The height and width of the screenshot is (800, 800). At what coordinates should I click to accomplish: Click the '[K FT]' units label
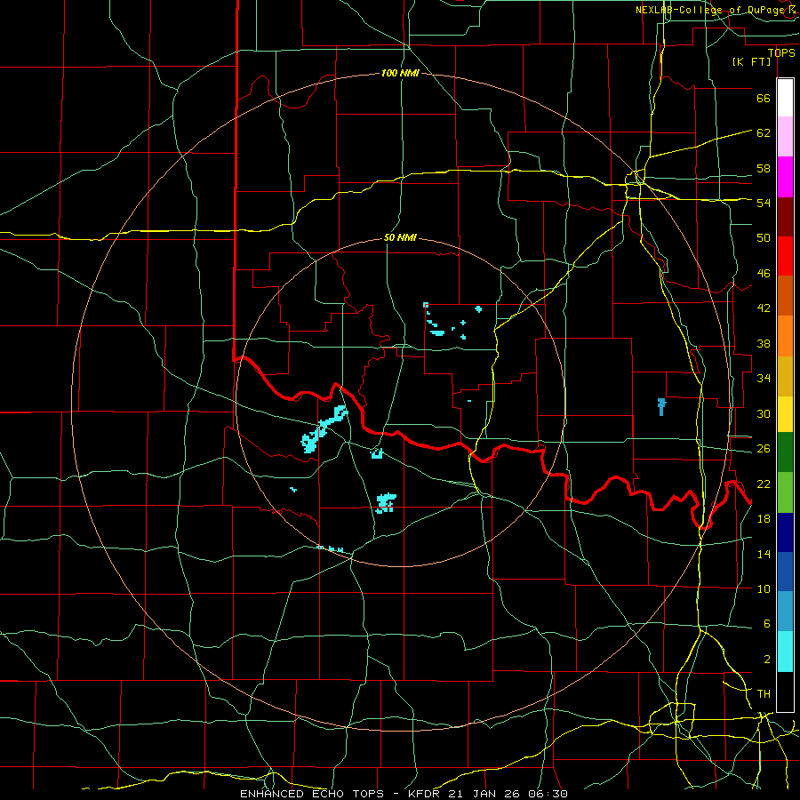751,61
